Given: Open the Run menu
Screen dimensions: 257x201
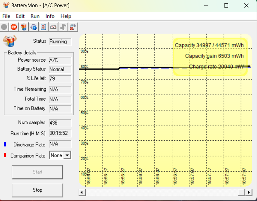Looking at the screenshot, I should (x=35, y=16).
